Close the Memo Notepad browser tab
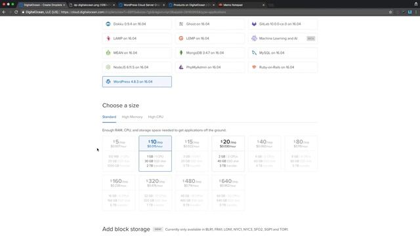 [x=263, y=5]
